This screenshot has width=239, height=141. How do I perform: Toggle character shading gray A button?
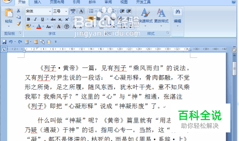click(58, 26)
